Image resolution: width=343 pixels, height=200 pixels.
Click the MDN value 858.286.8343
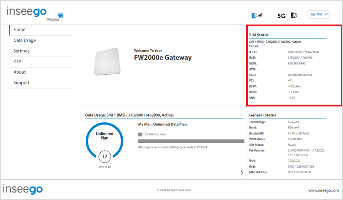click(296, 64)
